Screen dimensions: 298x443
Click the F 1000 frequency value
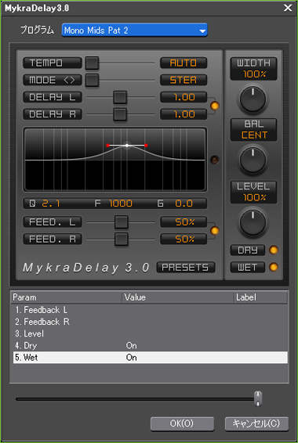pos(121,203)
